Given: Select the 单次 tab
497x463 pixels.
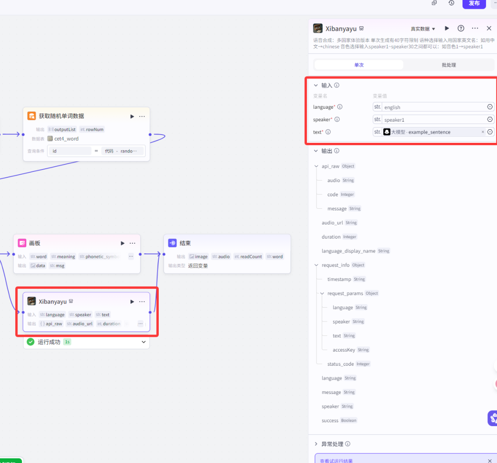Looking at the screenshot, I should coord(358,65).
